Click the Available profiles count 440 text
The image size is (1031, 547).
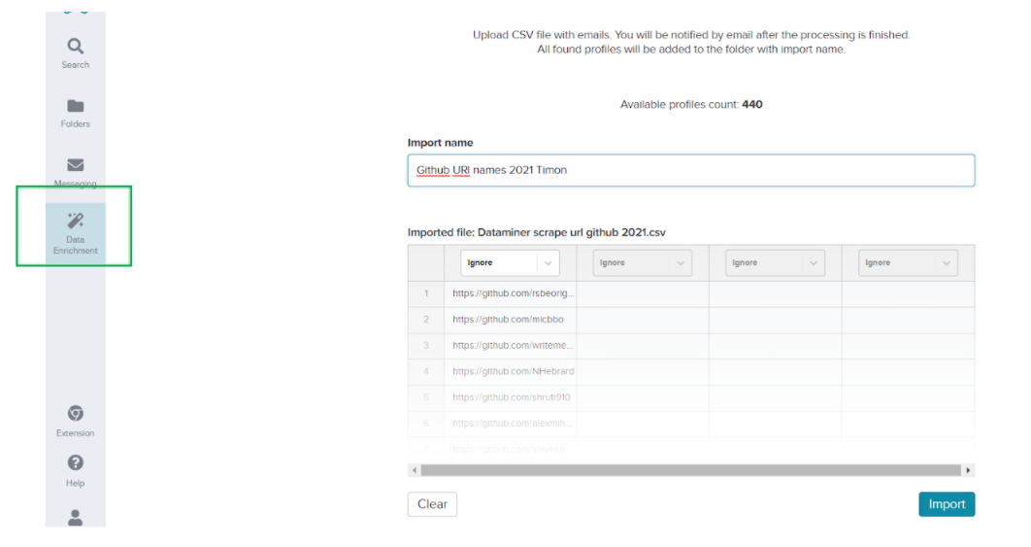point(691,105)
